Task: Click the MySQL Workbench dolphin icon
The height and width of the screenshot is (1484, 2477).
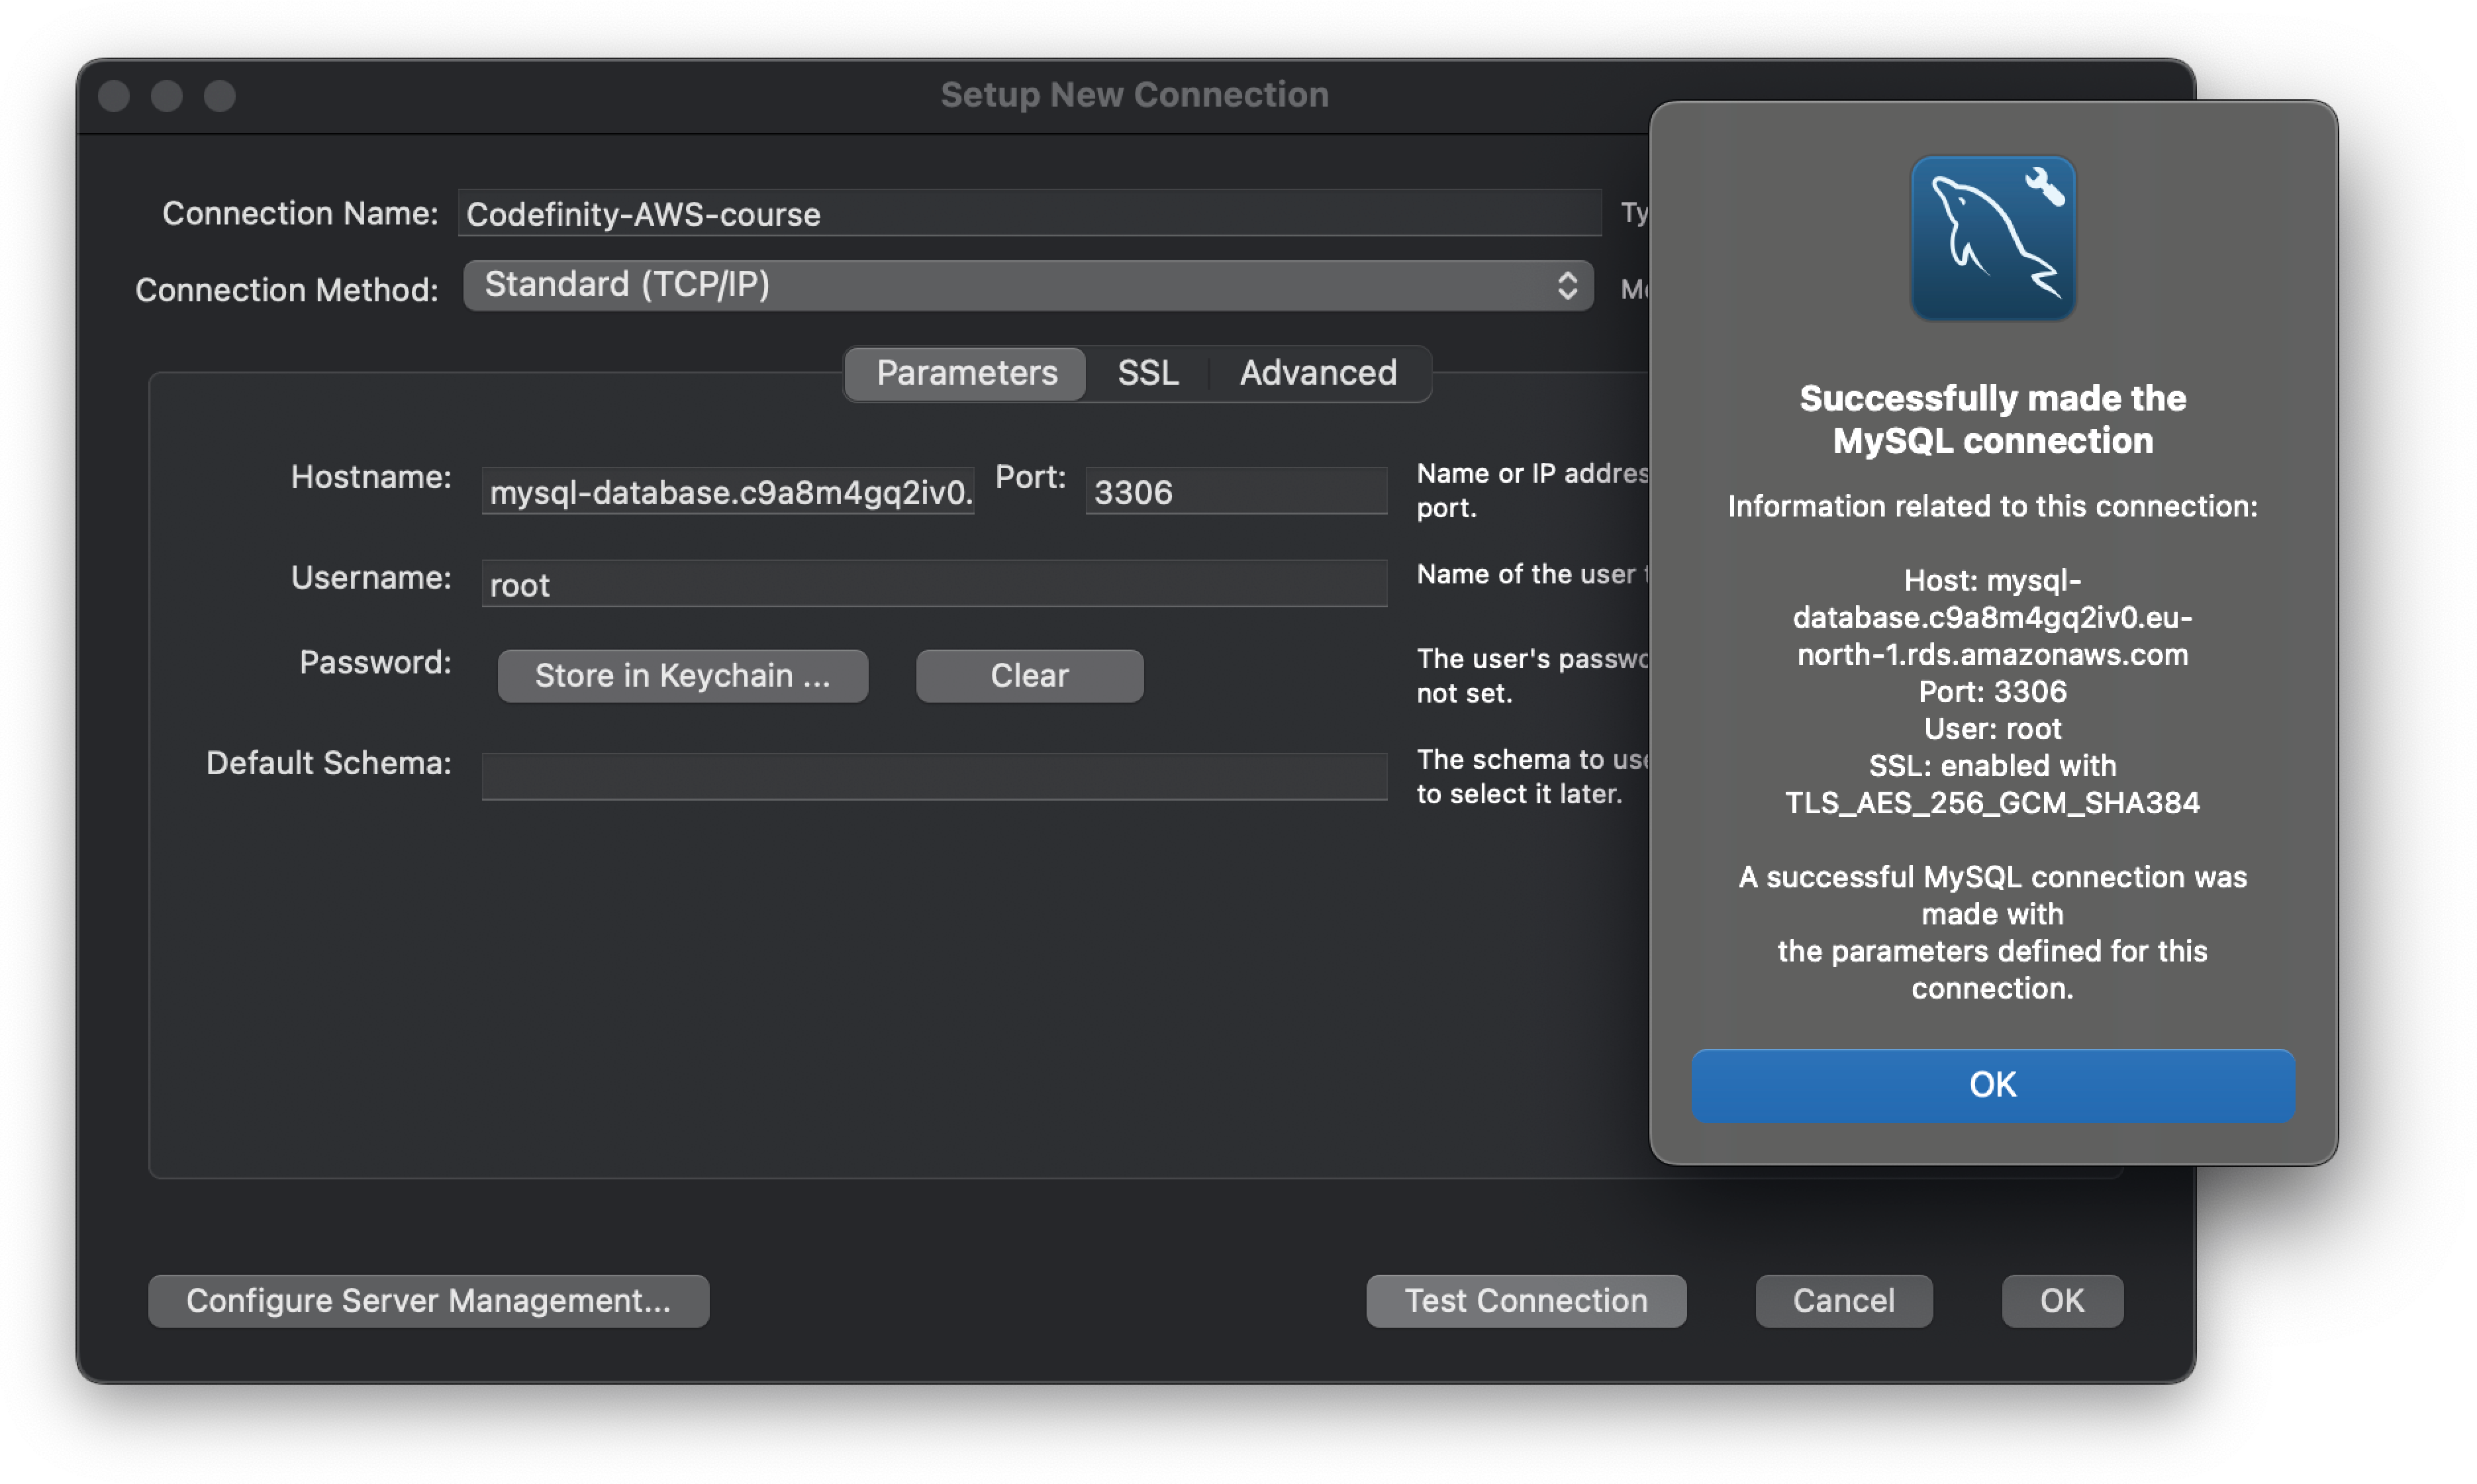Action: click(x=1992, y=238)
